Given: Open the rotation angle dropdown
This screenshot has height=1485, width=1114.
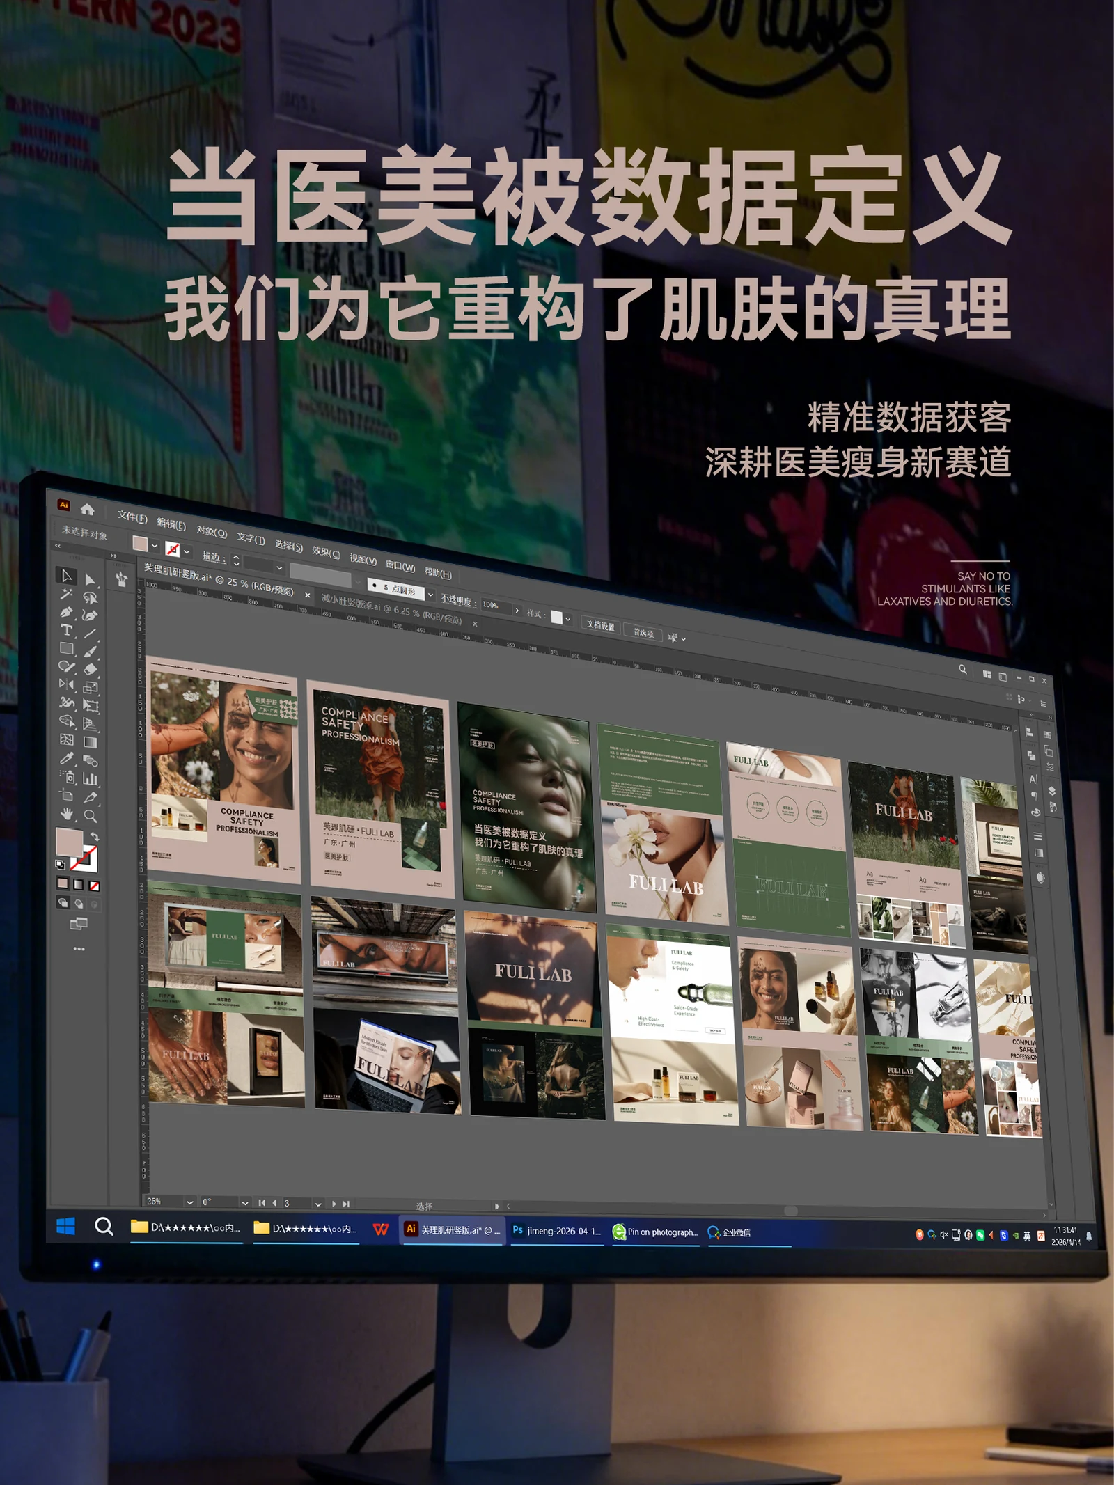Looking at the screenshot, I should 244,1203.
